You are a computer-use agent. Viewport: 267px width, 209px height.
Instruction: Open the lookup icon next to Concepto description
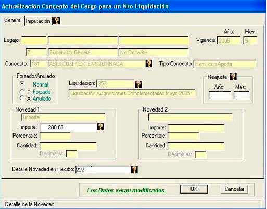(x=149, y=64)
